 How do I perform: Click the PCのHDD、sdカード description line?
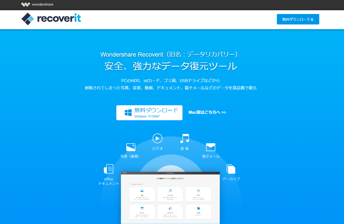(x=171, y=81)
